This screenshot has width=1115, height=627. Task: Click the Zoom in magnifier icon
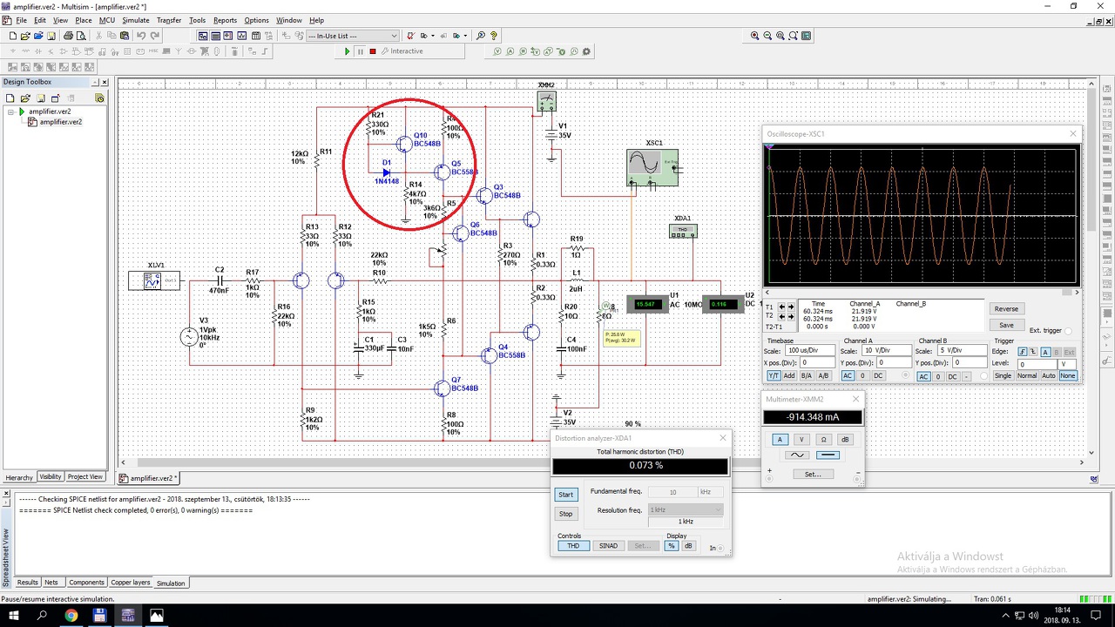[754, 36]
